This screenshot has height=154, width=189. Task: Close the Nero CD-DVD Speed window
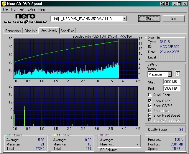click(185, 4)
